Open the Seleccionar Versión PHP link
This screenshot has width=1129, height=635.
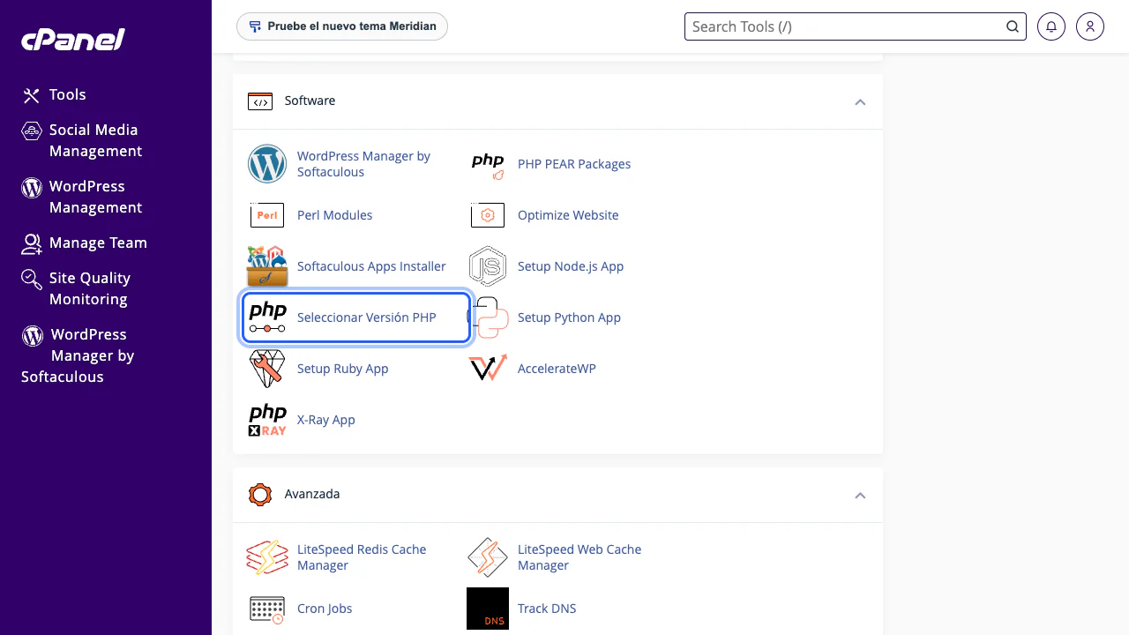366,317
